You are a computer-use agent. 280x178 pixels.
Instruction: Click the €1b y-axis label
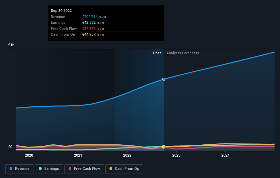[x=11, y=45]
